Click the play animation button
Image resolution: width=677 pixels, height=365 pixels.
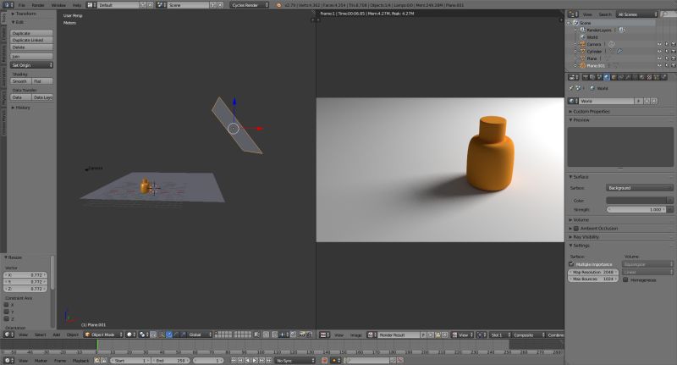[x=255, y=361]
